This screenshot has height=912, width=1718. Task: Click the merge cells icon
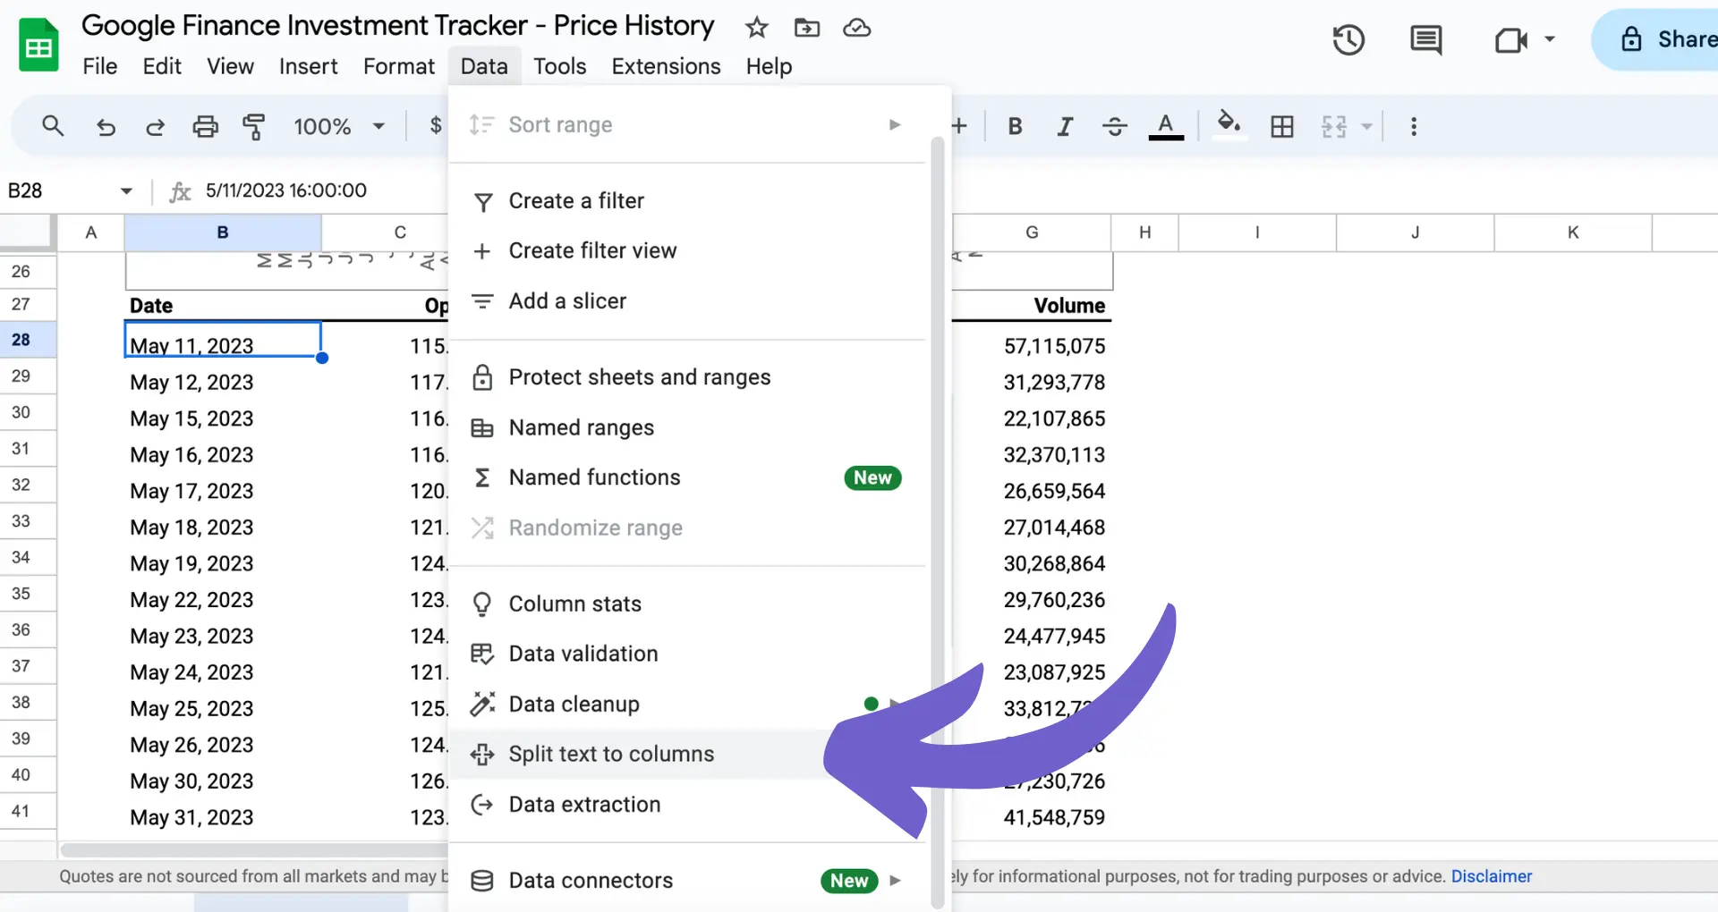(1334, 126)
